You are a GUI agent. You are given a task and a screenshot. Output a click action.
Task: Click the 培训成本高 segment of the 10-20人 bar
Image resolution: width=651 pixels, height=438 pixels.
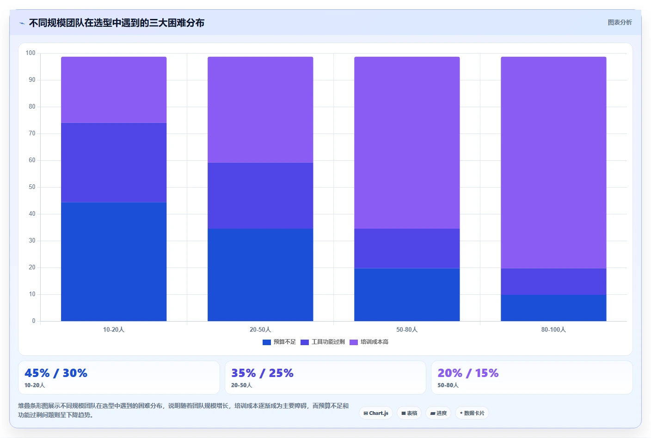pos(114,90)
